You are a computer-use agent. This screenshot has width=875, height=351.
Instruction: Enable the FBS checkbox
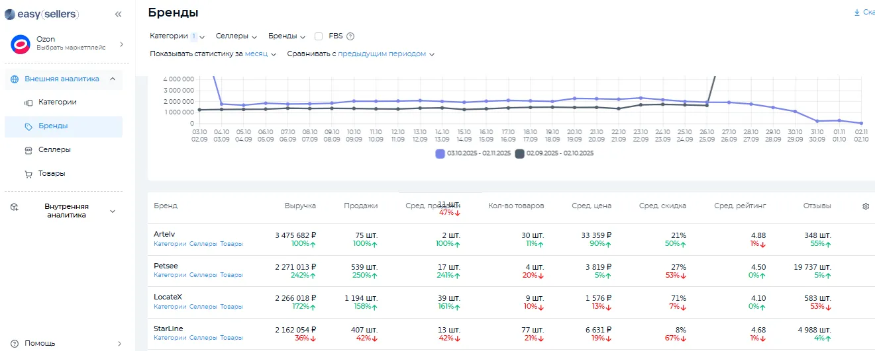pyautogui.click(x=319, y=36)
